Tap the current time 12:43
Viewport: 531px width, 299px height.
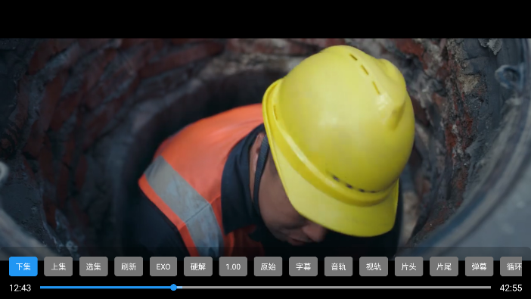pos(20,288)
